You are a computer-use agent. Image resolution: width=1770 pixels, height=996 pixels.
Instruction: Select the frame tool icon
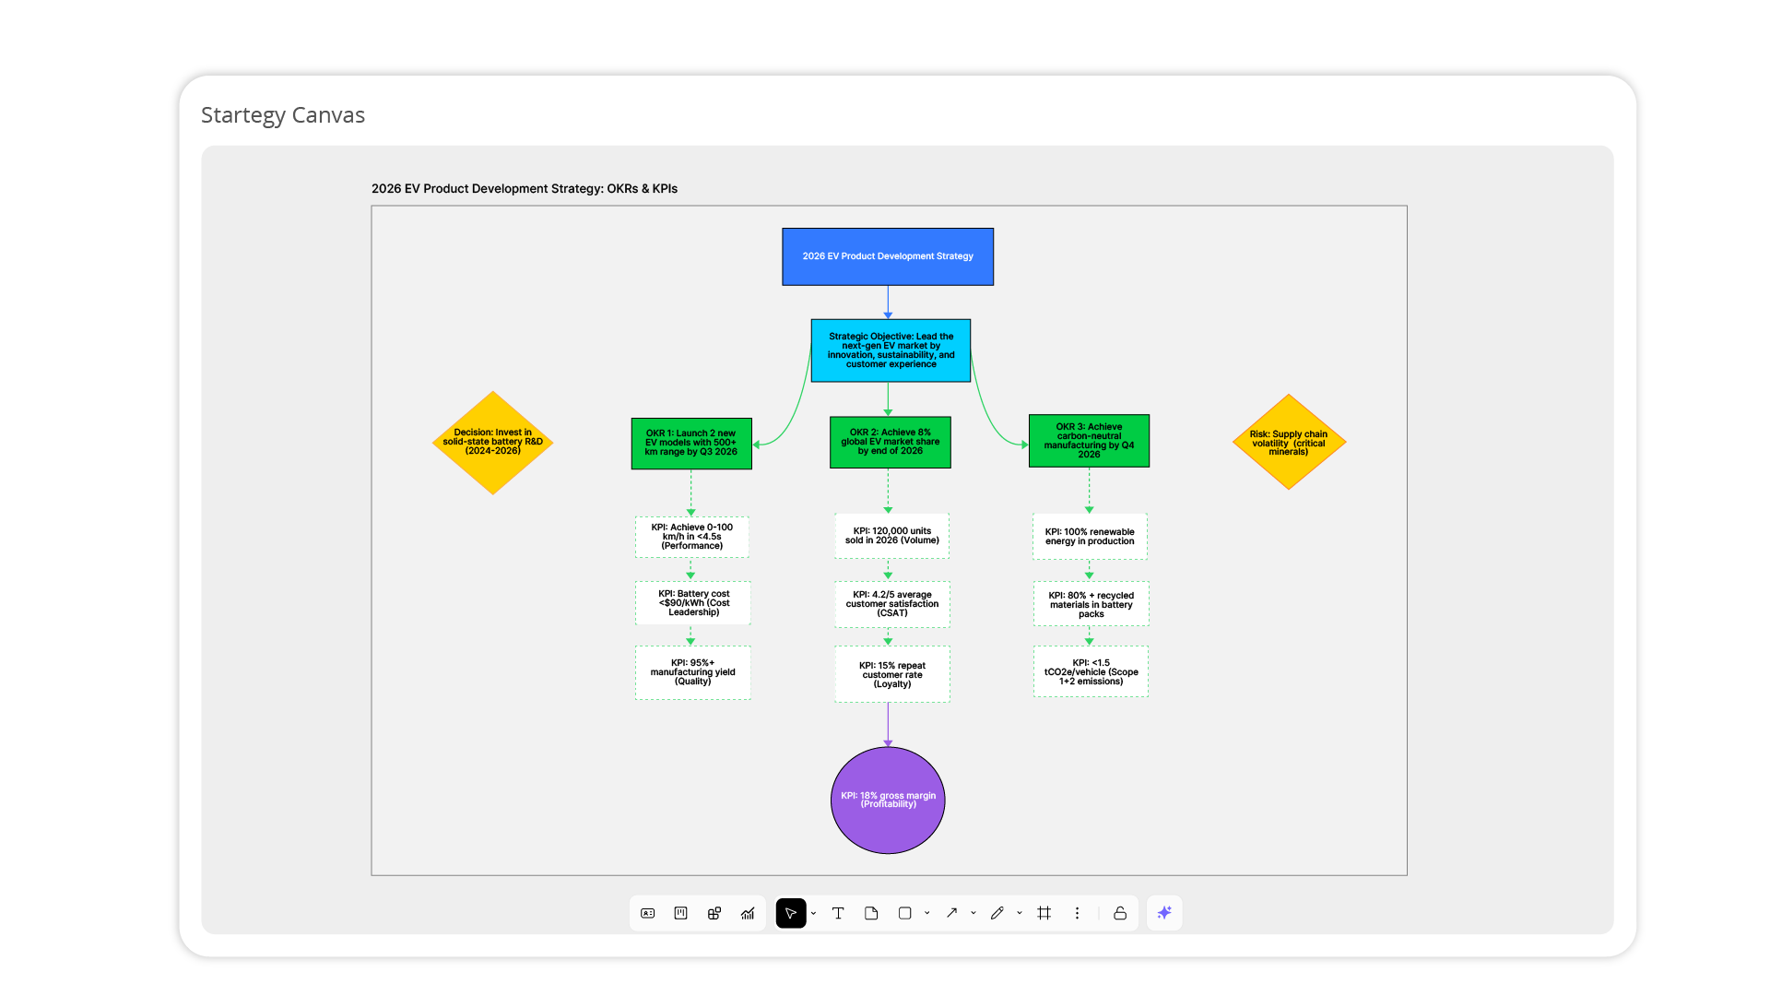click(x=1044, y=913)
